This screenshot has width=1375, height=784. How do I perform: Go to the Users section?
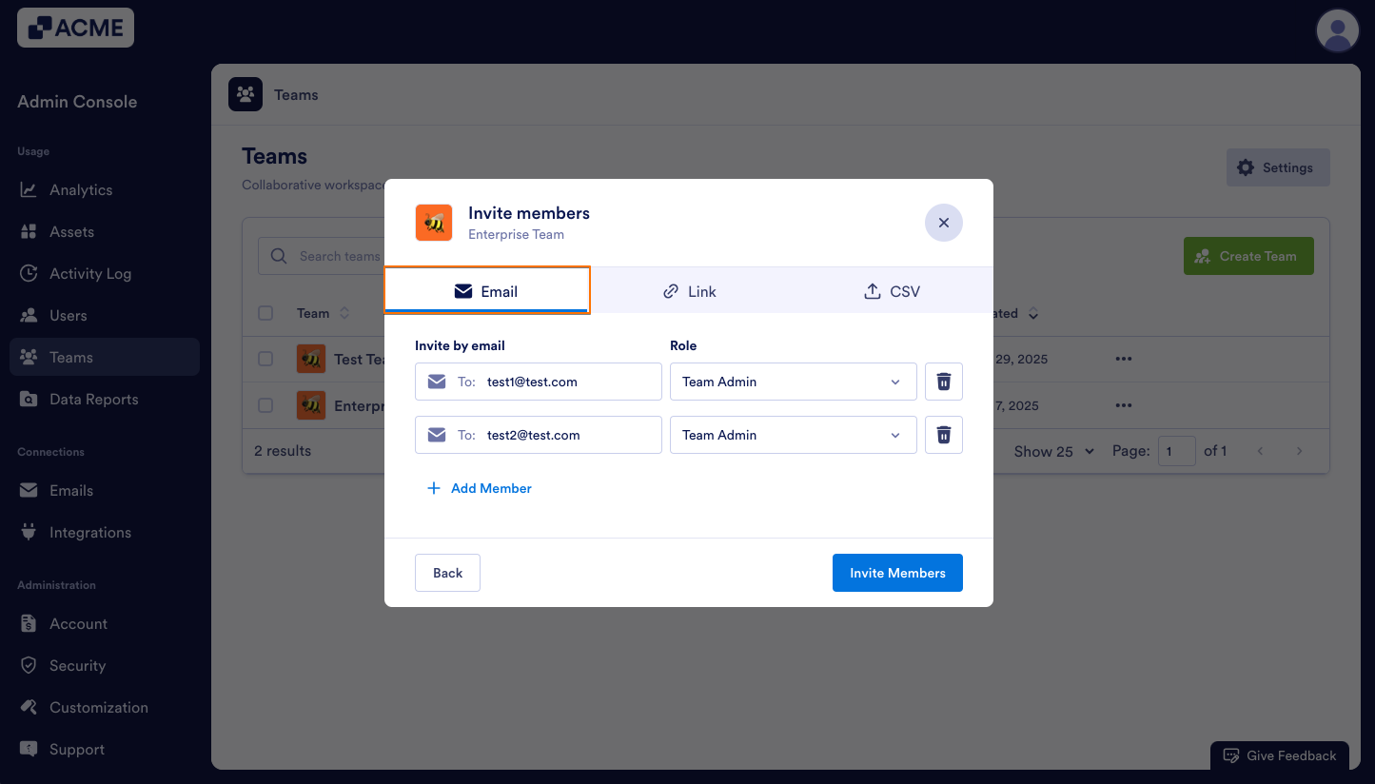(x=68, y=315)
